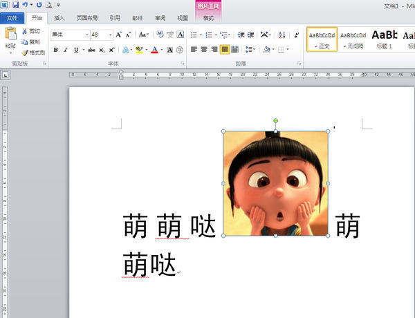The height and width of the screenshot is (318, 415).
Task: Switch to the 页面布局 page layout tab
Action: (x=87, y=18)
